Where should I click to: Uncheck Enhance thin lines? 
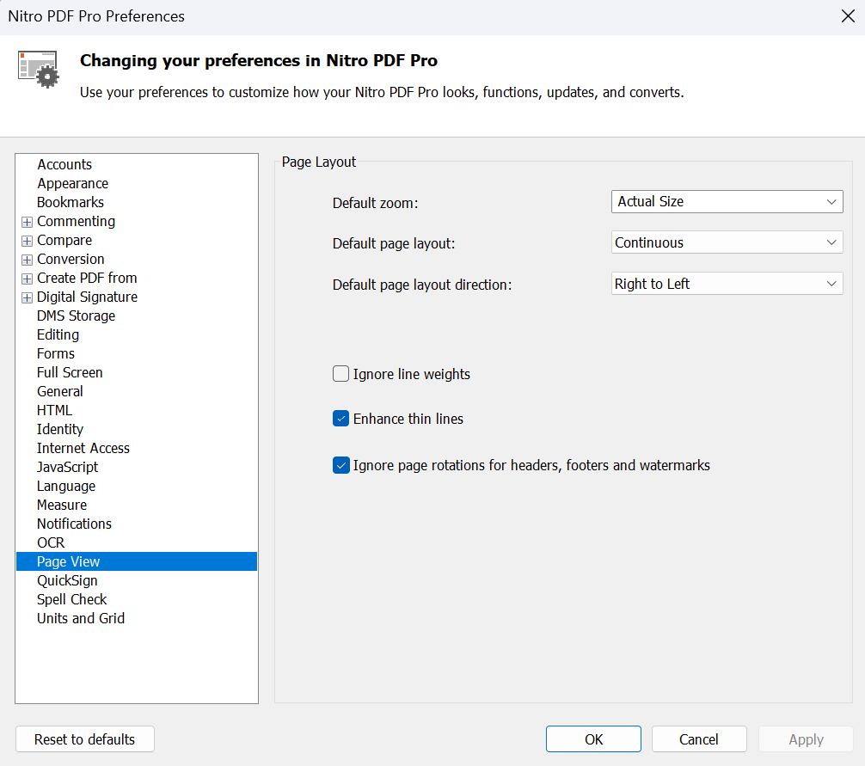340,419
